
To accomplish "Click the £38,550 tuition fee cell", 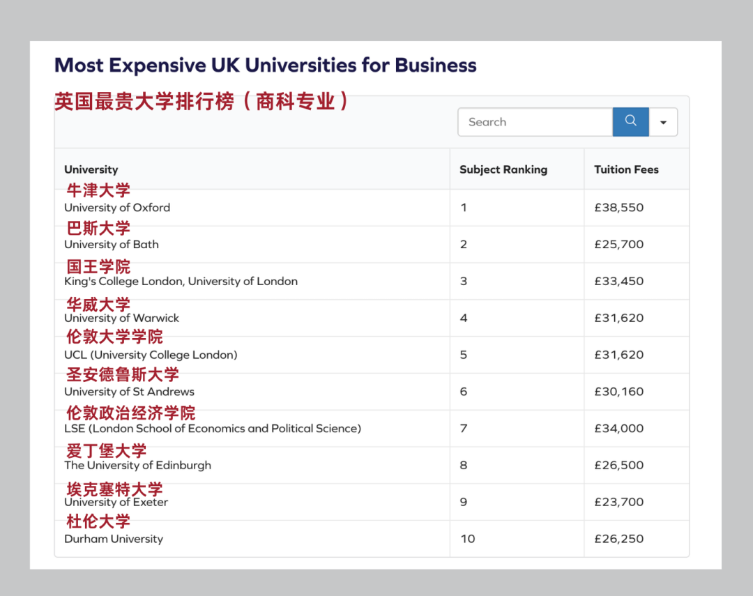I will tap(619, 208).
